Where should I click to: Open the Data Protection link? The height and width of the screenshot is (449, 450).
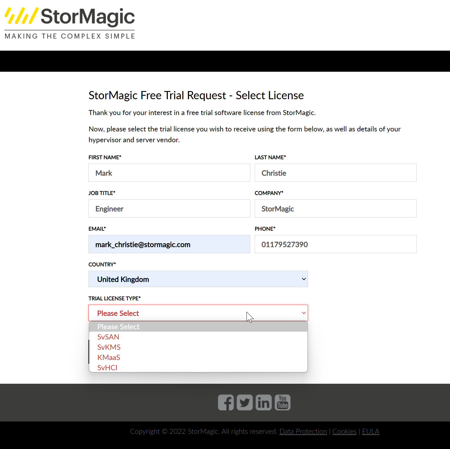click(303, 431)
